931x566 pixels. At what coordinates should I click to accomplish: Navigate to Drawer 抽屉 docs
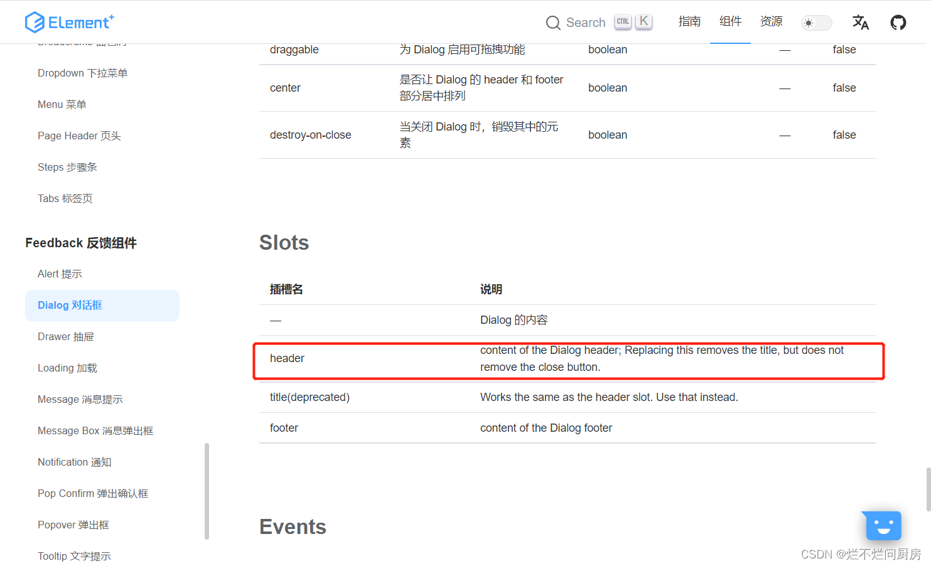(x=66, y=336)
